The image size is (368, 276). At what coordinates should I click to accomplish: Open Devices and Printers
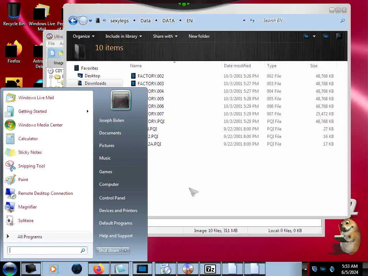coord(118,211)
